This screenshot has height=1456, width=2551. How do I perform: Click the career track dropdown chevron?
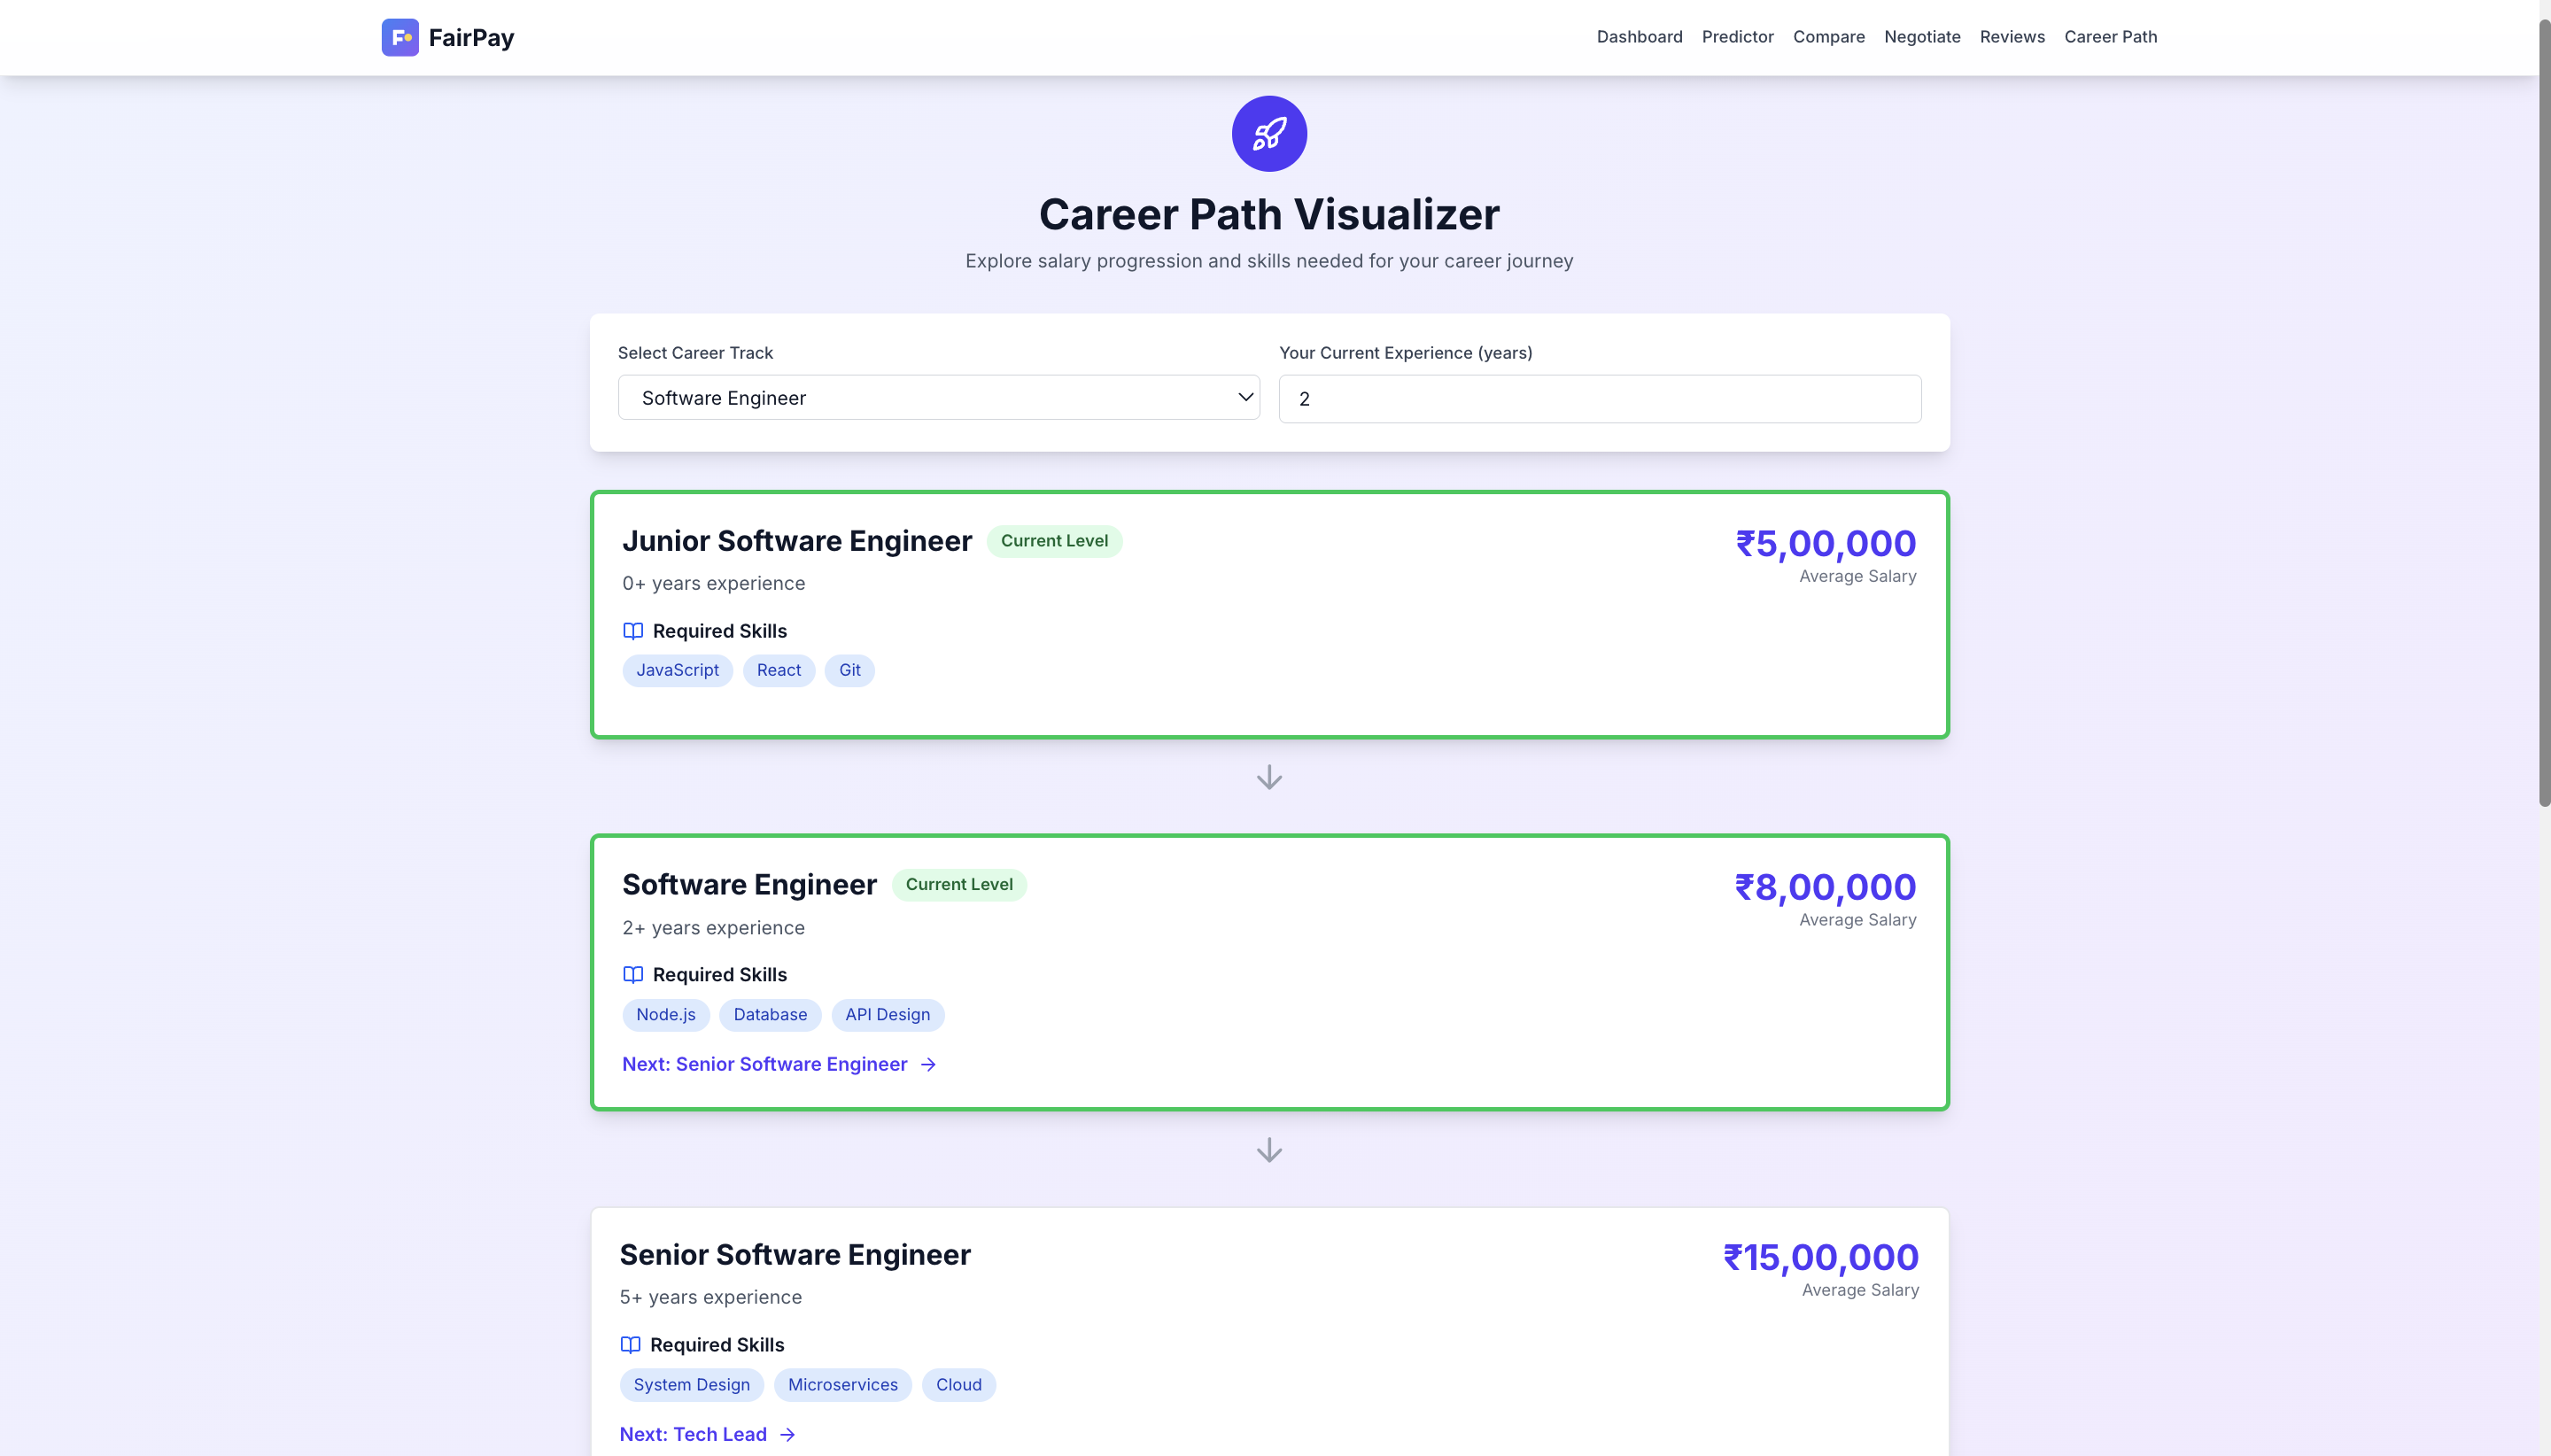1245,397
